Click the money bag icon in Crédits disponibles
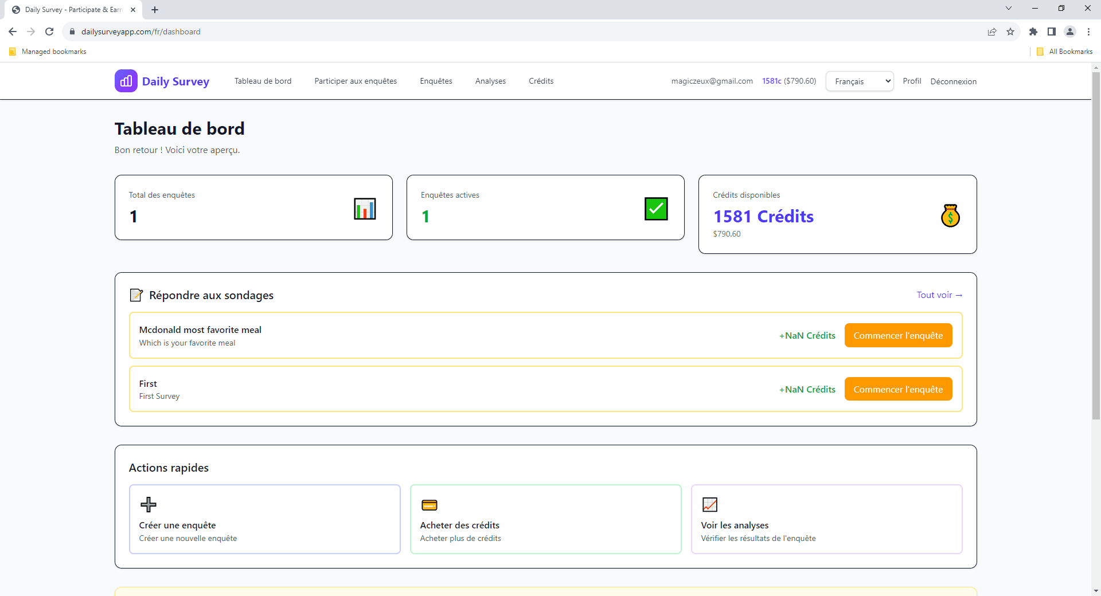Image resolution: width=1101 pixels, height=596 pixels. [x=950, y=216]
